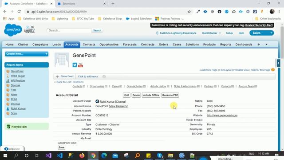Image resolution: width=284 pixels, height=160 pixels.
Task: Expand the more tabs arrow
Action: (x=266, y=44)
